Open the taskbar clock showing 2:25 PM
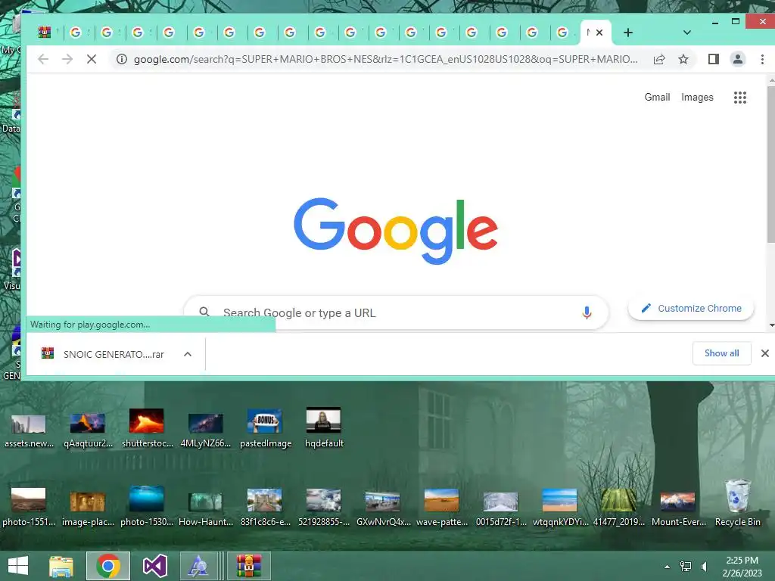The height and width of the screenshot is (581, 775). [x=742, y=566]
